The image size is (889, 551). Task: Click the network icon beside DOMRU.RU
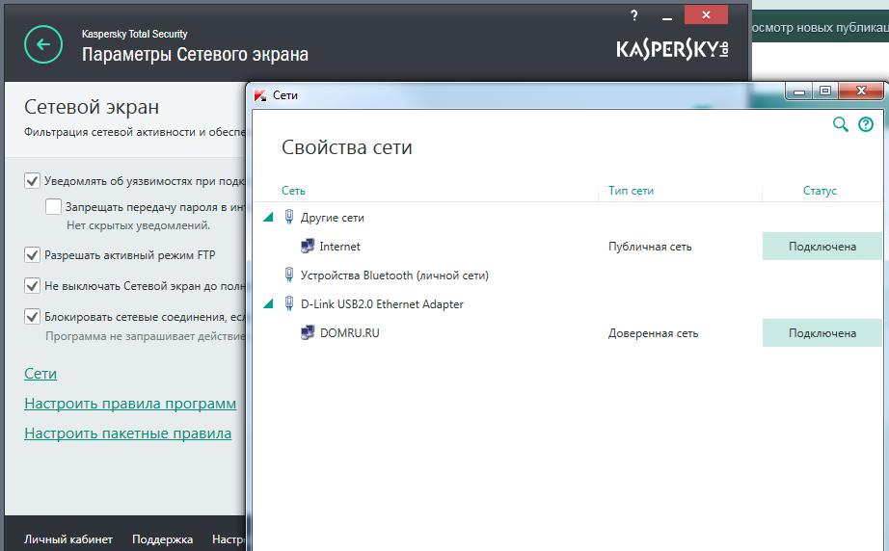coord(308,332)
